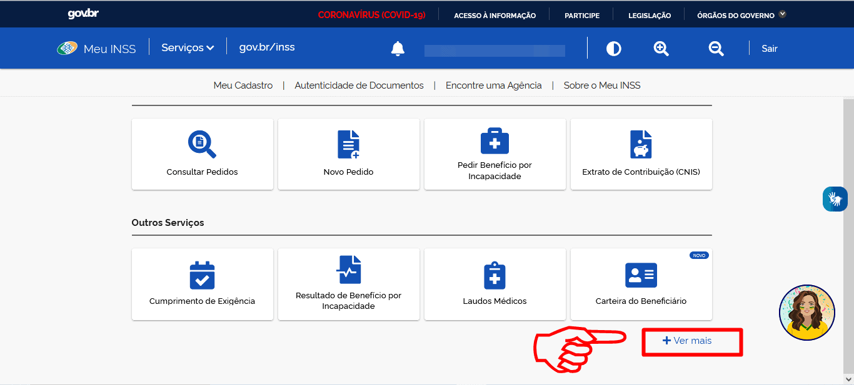Click the Cumprimento de Exigência label
This screenshot has width=854, height=385.
[x=202, y=301]
